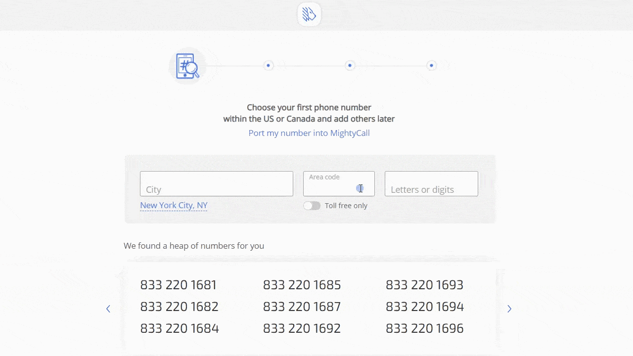Select the fourth step dot in progress bar
Image resolution: width=633 pixels, height=356 pixels.
point(431,65)
